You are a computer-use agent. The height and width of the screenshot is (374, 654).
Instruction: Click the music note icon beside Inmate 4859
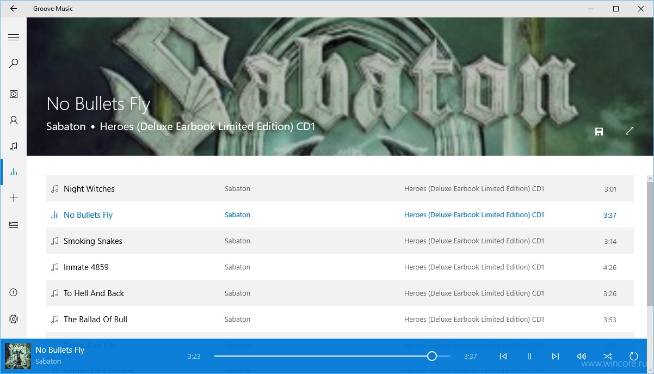tap(54, 267)
